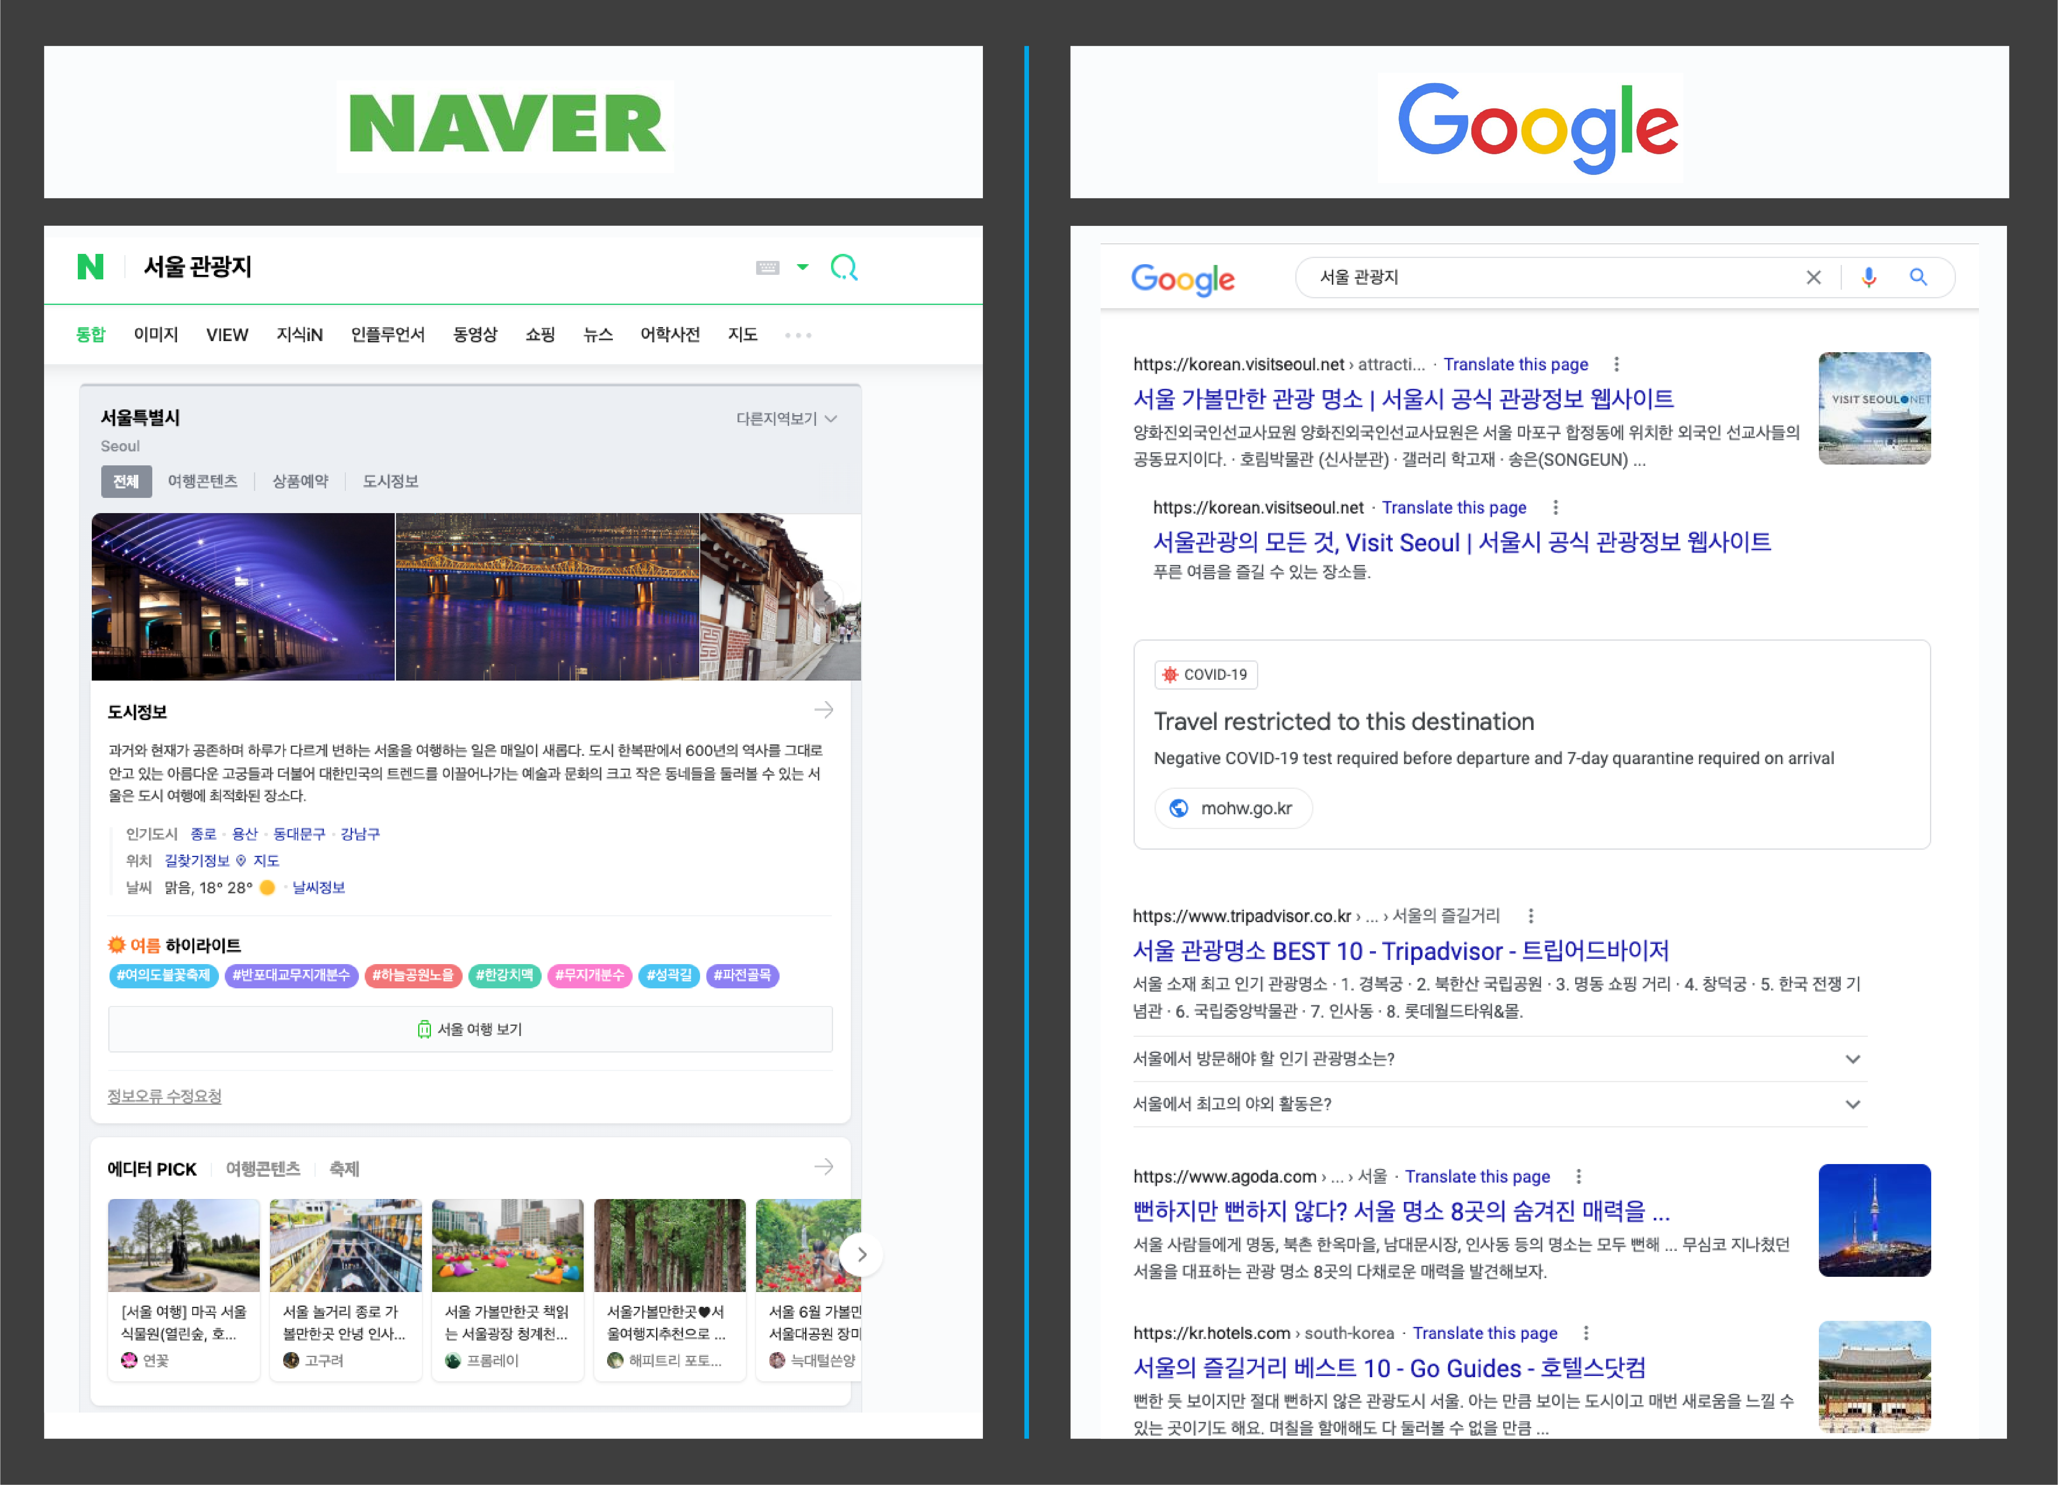Open the 어학사전 tab
The width and height of the screenshot is (2058, 1485).
pos(670,335)
